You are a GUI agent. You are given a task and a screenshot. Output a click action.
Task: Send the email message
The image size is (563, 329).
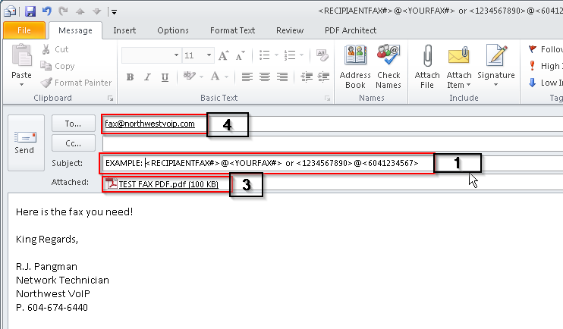[26, 143]
